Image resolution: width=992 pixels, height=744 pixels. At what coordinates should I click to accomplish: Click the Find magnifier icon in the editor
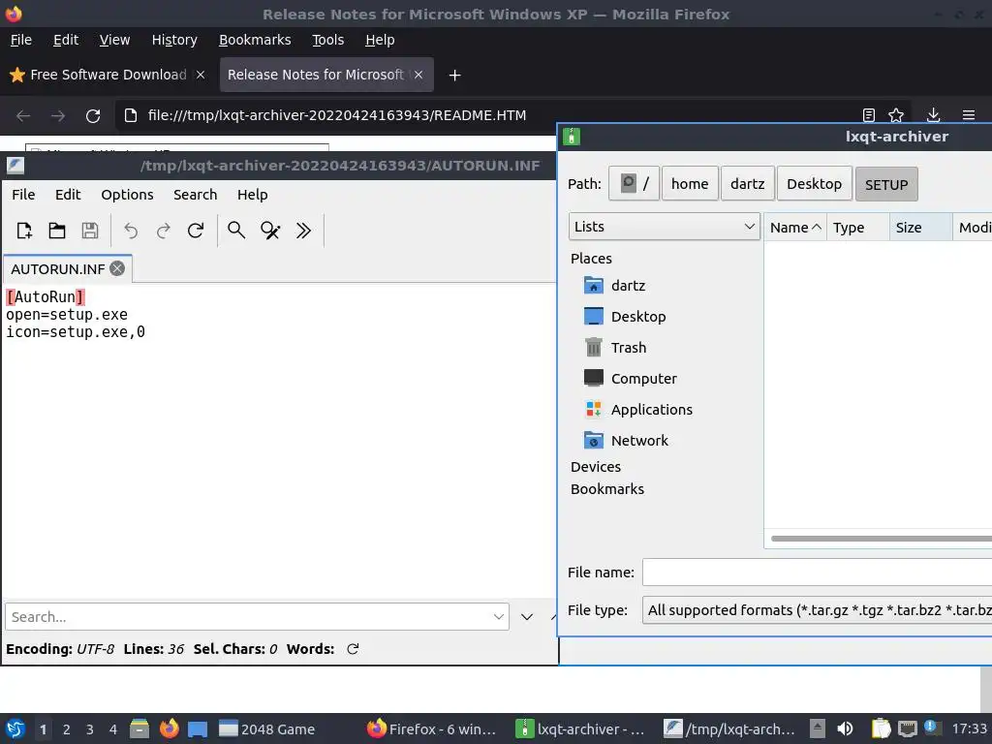point(236,231)
